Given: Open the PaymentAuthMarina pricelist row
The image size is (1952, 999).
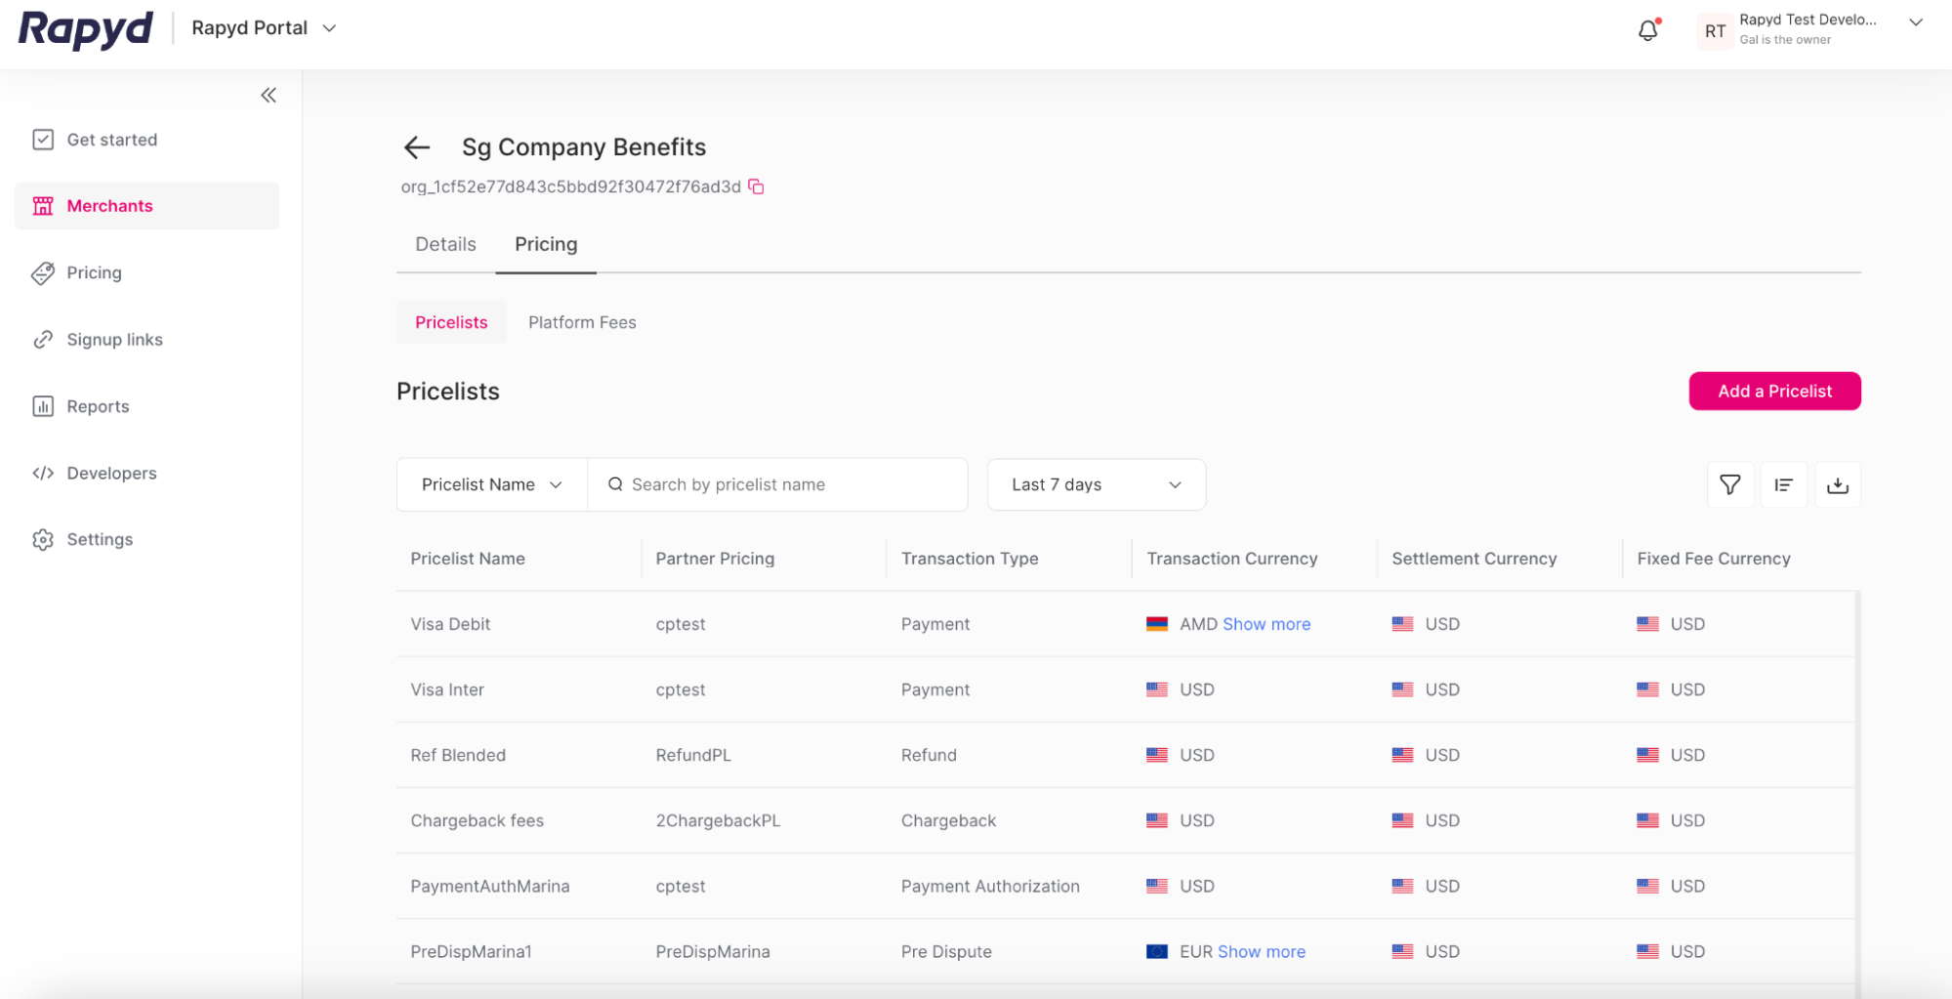Looking at the screenshot, I should (1125, 886).
